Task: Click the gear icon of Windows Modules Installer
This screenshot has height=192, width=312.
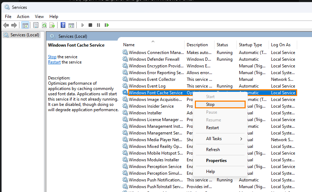Action: [125, 160]
